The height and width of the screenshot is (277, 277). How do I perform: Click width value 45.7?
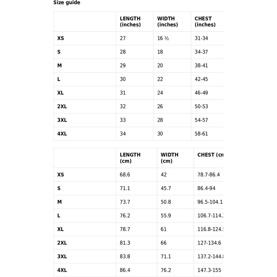(x=166, y=188)
